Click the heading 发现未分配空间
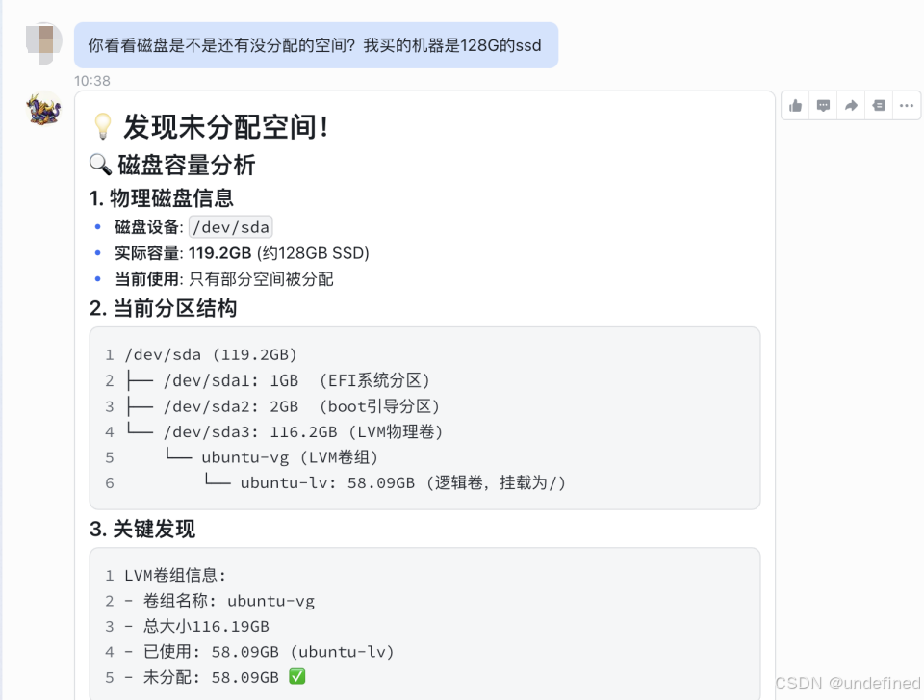Viewport: 924px width, 700px height. click(x=228, y=126)
